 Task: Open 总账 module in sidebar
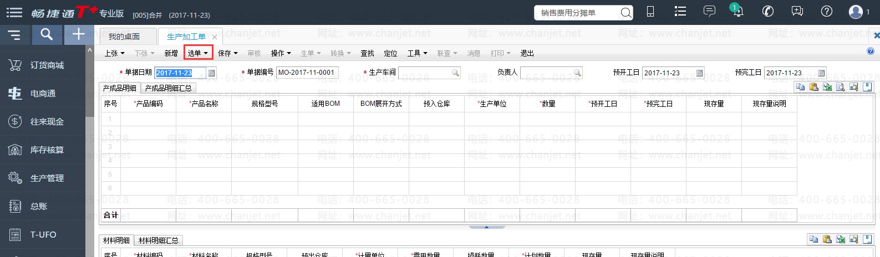point(43,207)
